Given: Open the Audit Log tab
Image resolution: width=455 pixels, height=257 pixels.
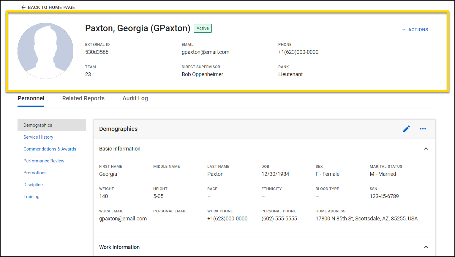Looking at the screenshot, I should click(135, 98).
